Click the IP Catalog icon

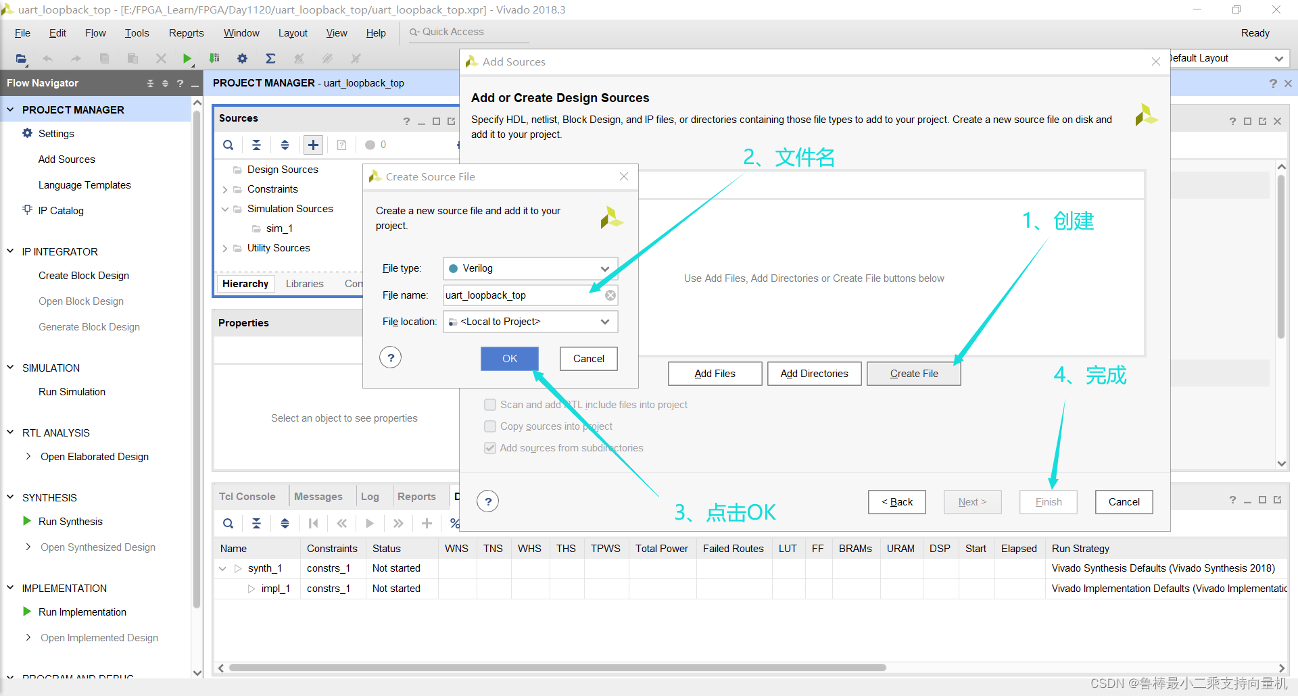point(27,209)
